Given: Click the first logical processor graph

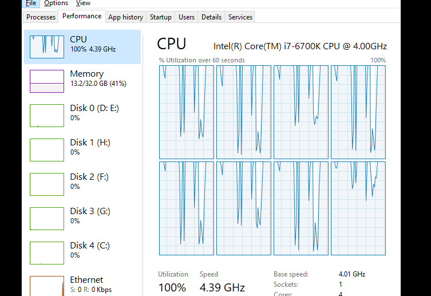Looking at the screenshot, I should [x=187, y=112].
